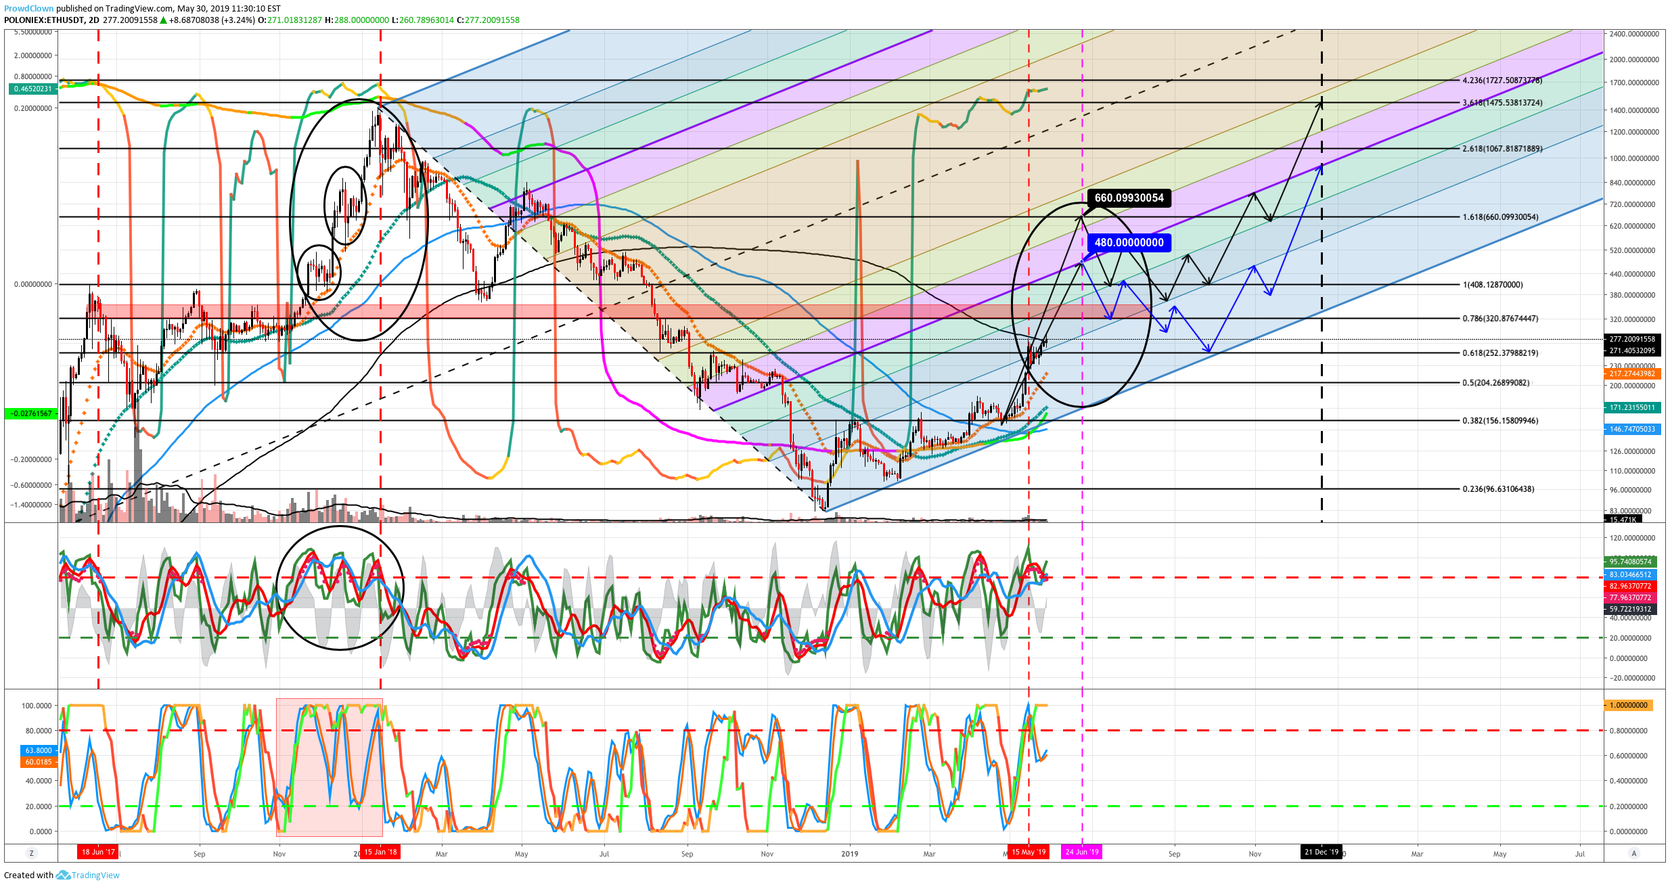1670x887 pixels.
Task: Click the TradingView cloud logo icon
Action: click(x=64, y=875)
